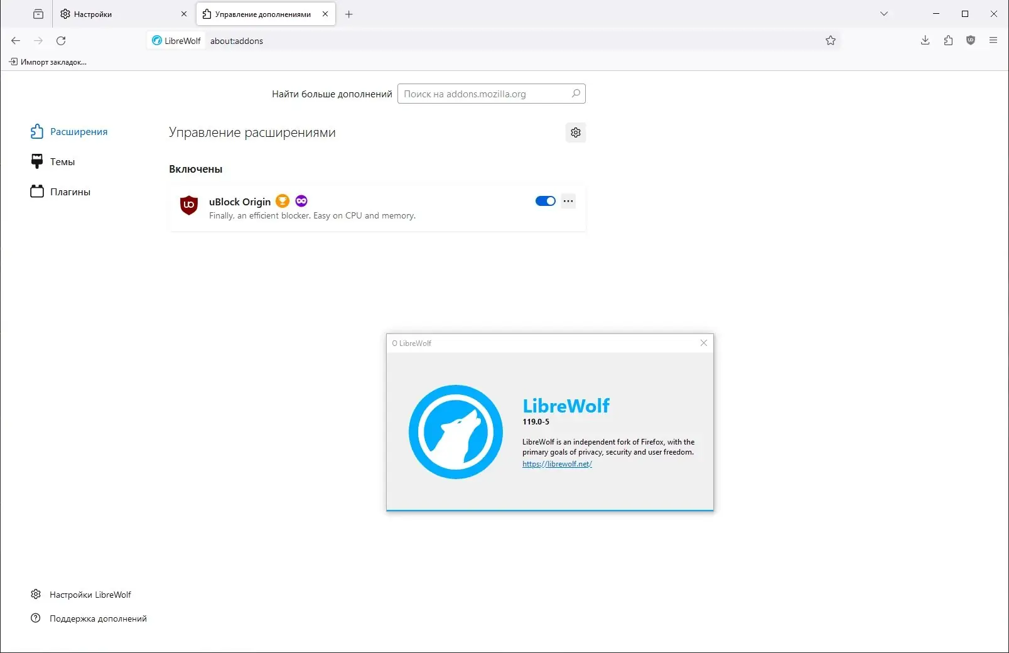The image size is (1009, 653).
Task: Open the Расширения category in the sidebar
Action: (x=69, y=131)
